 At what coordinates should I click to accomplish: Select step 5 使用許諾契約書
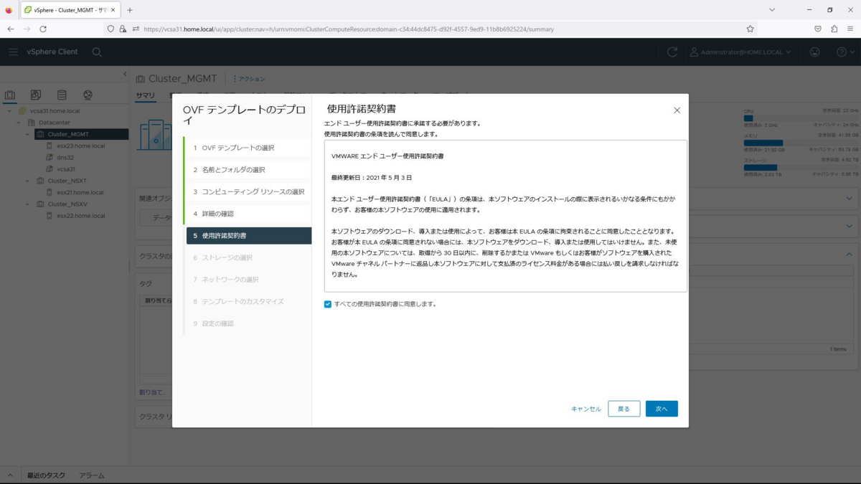pyautogui.click(x=248, y=236)
